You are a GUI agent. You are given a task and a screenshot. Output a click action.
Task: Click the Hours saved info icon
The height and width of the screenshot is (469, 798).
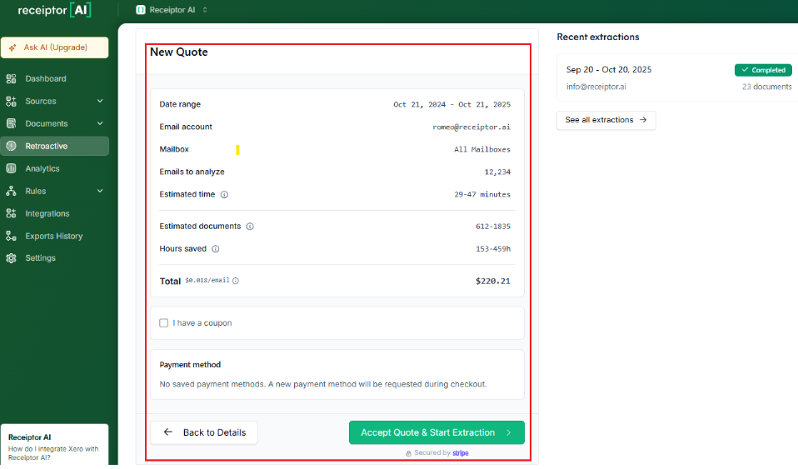click(215, 249)
